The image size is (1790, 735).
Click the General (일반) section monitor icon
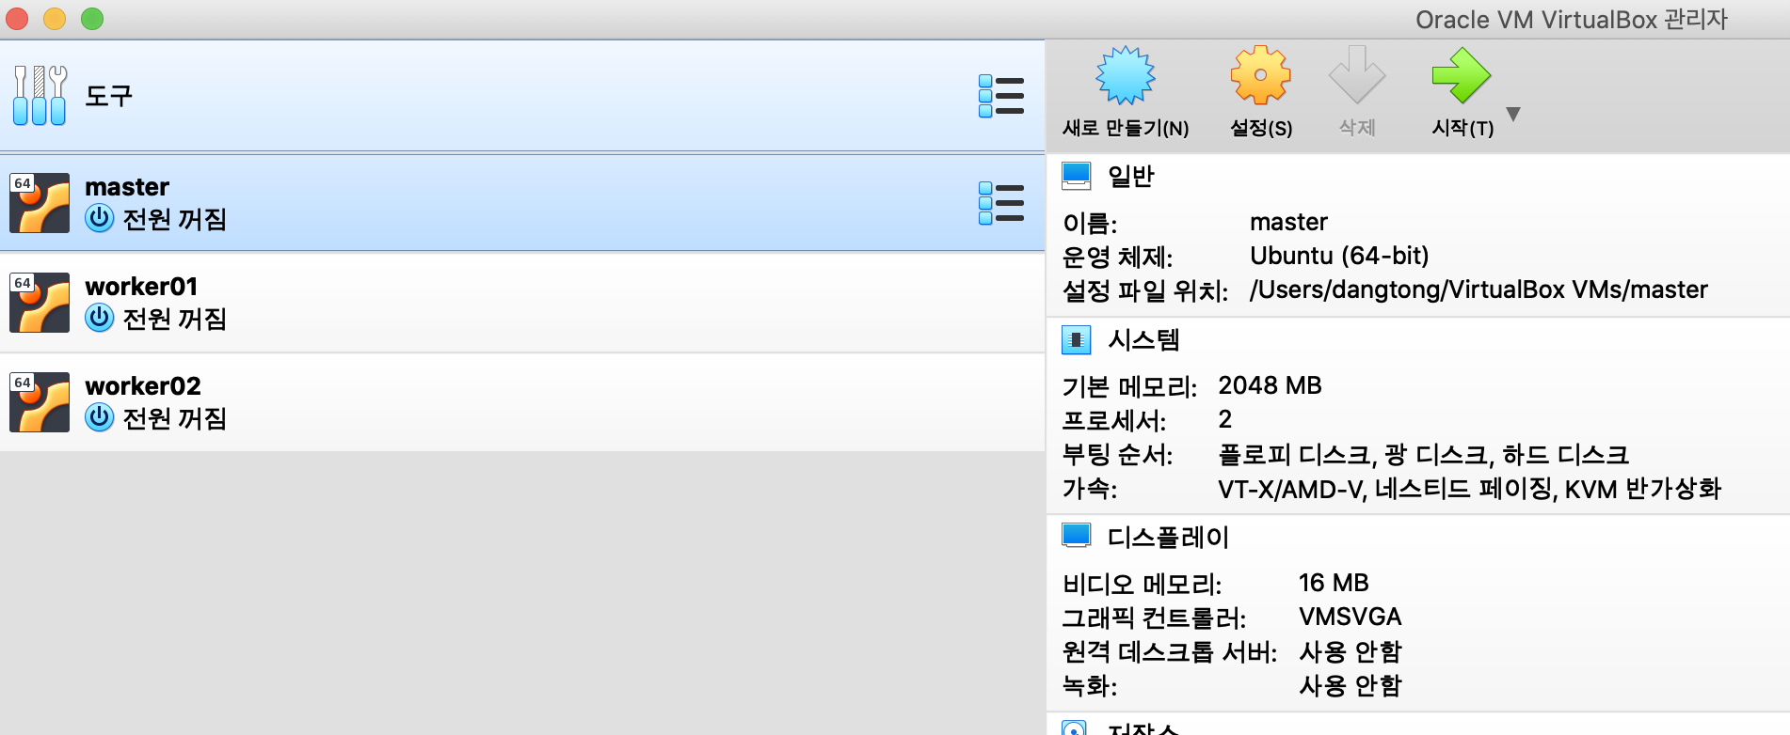tap(1076, 176)
